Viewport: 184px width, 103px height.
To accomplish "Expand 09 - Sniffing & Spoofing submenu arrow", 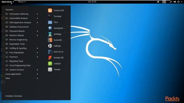I will pyautogui.click(x=37, y=48).
